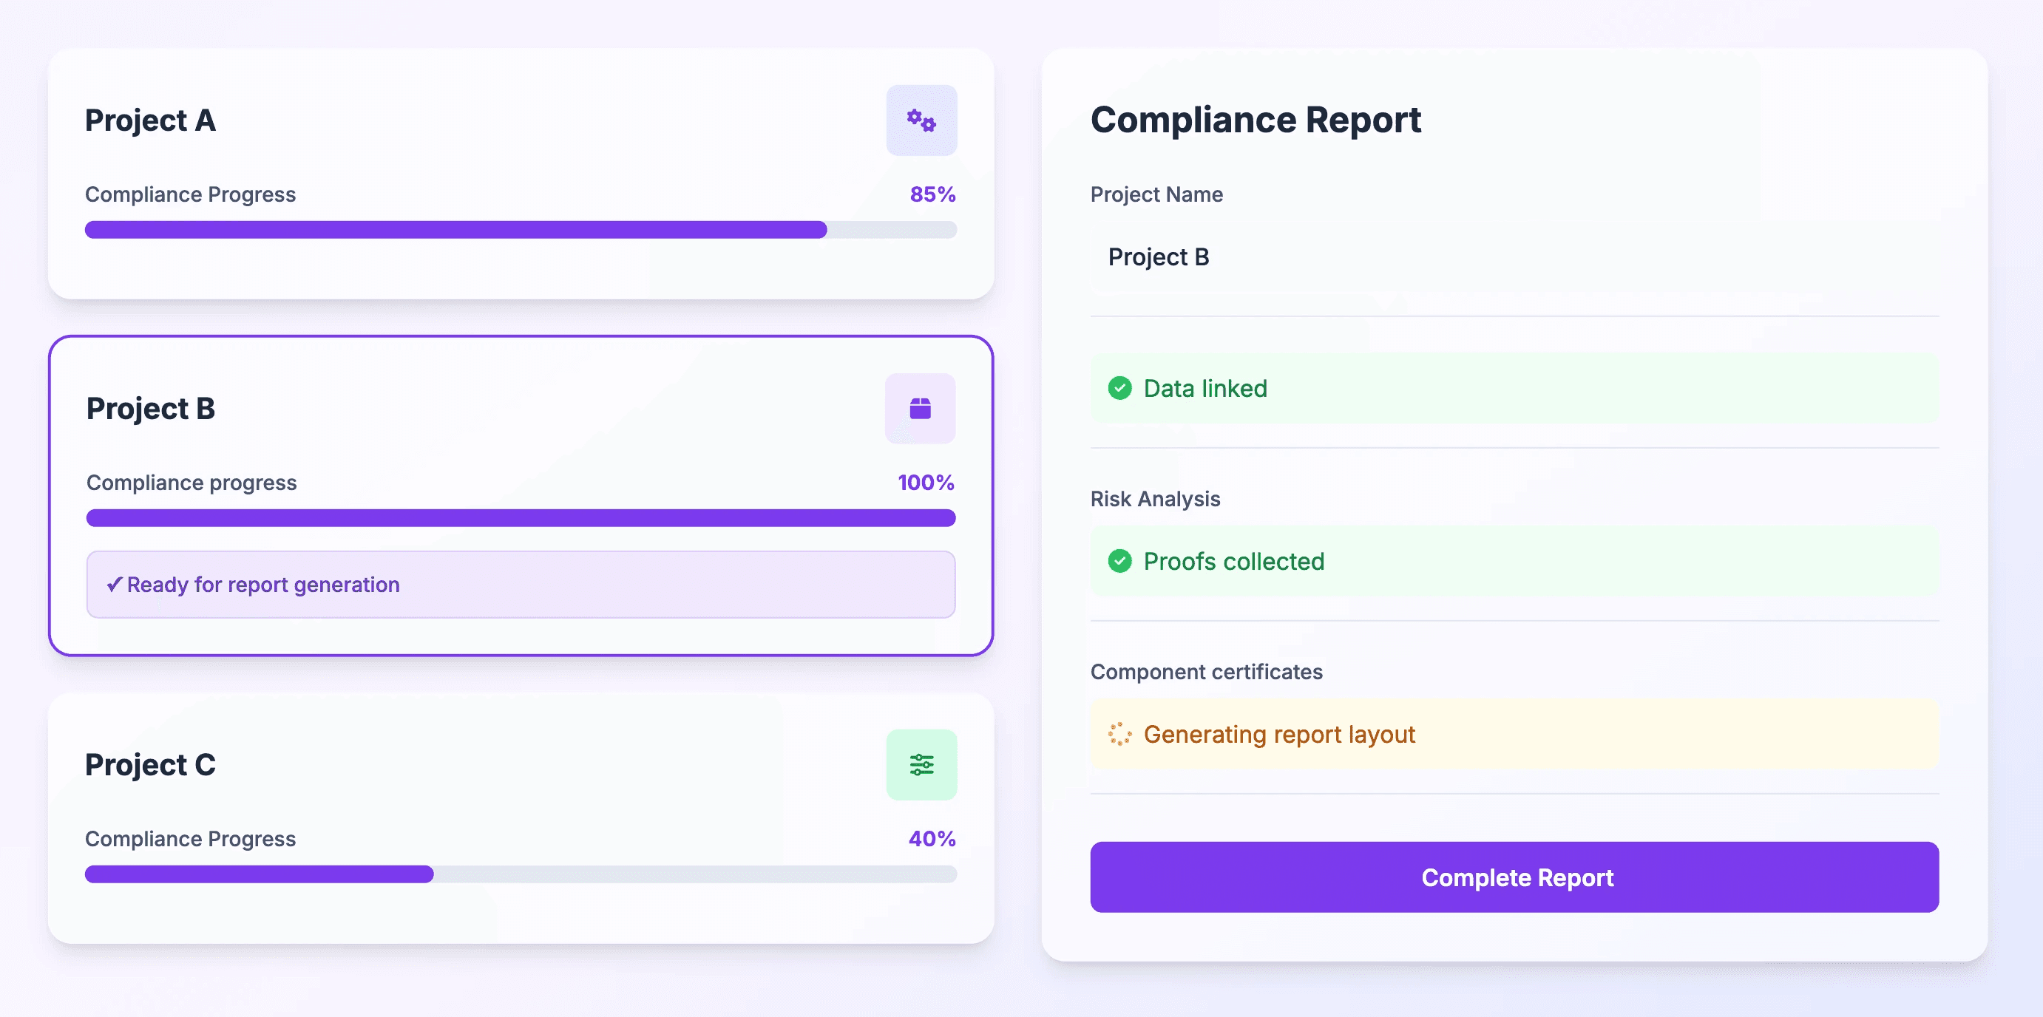
Task: Click the Generating report layout status row
Action: click(1514, 734)
